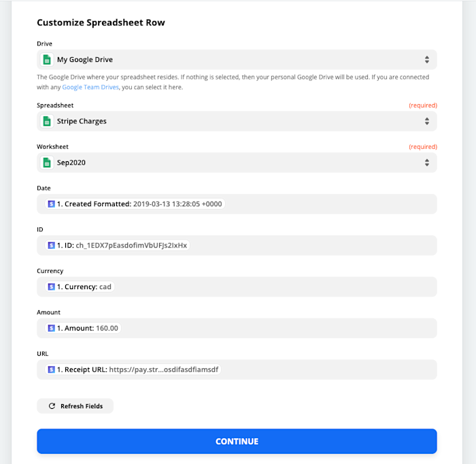The height and width of the screenshot is (464, 476).
Task: Click the Sheets icon beside Sep2020
Action: coord(48,163)
